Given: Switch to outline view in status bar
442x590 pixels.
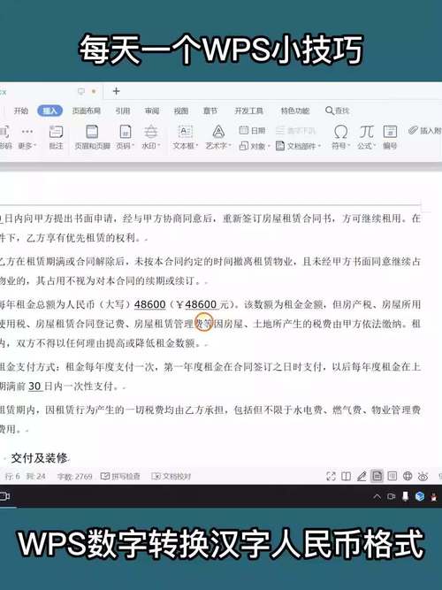Looking at the screenshot, I should point(392,477).
